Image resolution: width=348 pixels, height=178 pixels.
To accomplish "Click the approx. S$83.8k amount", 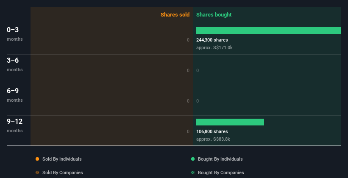I will tap(213, 139).
